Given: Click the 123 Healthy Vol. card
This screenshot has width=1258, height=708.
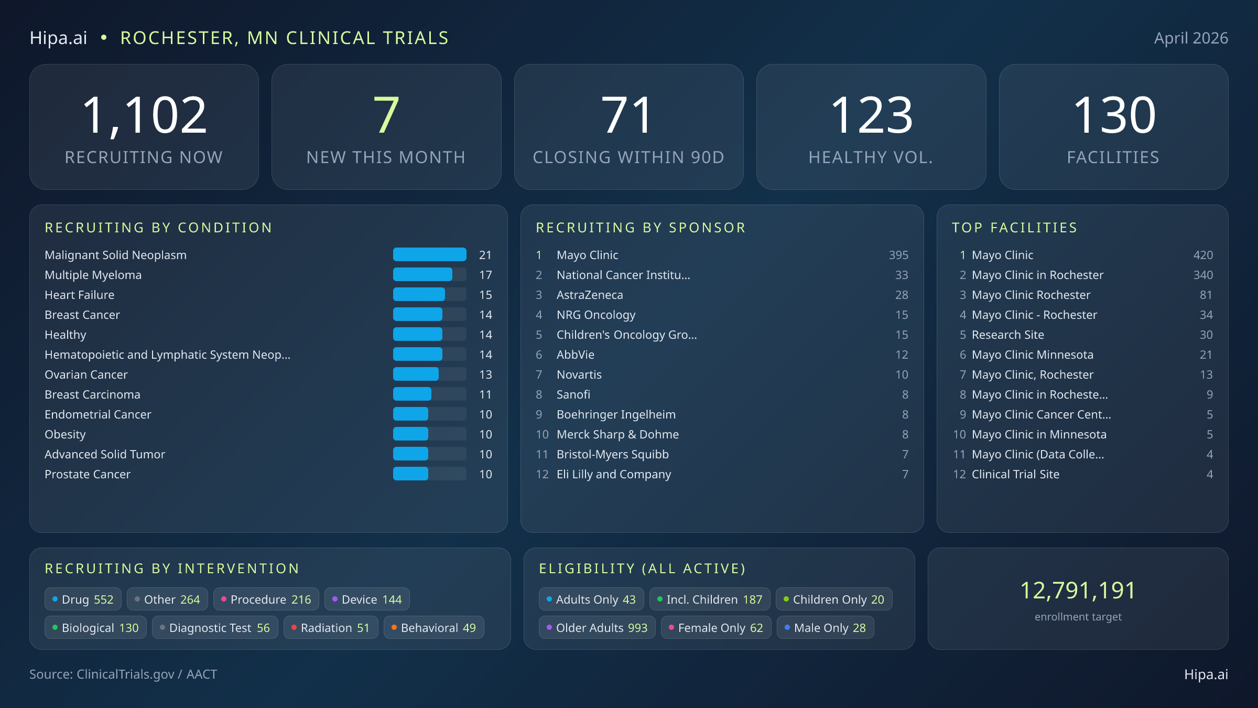Looking at the screenshot, I should point(871,127).
